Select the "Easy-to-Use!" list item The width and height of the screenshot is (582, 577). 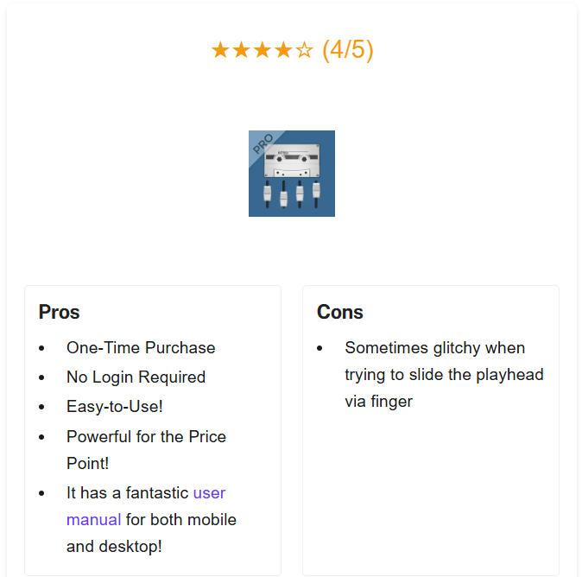[x=115, y=407]
